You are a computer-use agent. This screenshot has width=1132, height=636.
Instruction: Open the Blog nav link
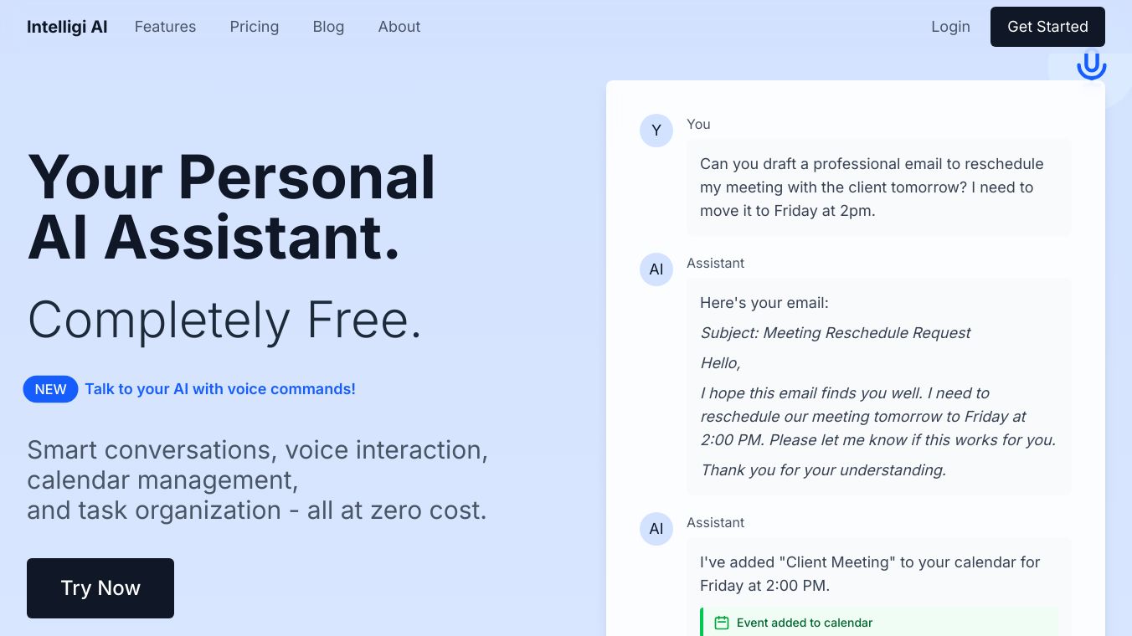[328, 27]
